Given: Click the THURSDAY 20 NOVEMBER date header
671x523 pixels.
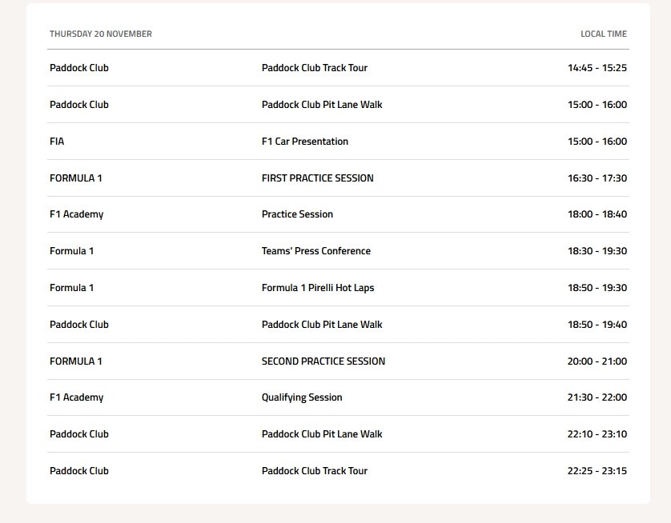Looking at the screenshot, I should tap(101, 34).
